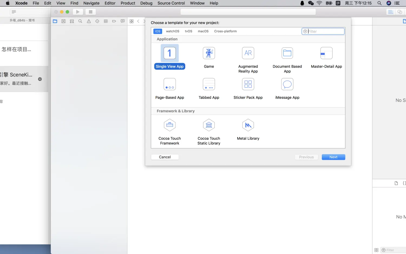Choose the Game template icon

209,53
